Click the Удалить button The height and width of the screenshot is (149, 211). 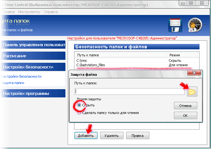coord(112,136)
